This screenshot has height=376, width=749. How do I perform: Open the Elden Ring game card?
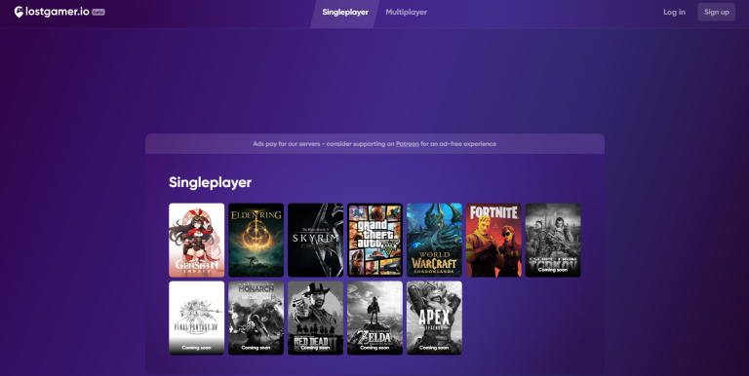(256, 240)
